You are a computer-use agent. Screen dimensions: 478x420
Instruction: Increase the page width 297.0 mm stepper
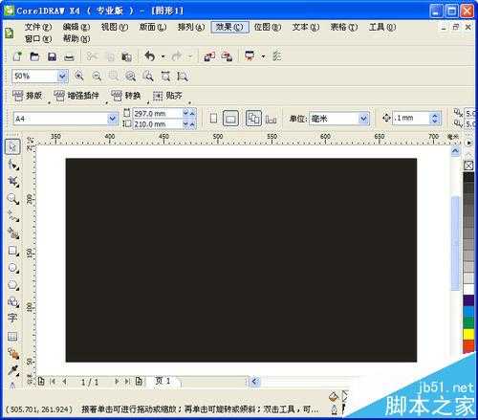point(192,113)
